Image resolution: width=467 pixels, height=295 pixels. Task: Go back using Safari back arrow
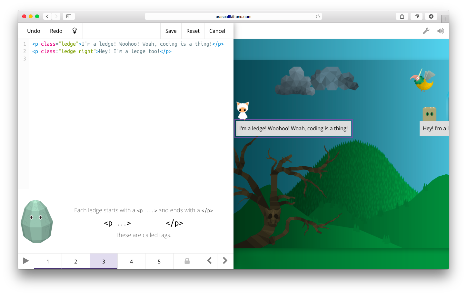pyautogui.click(x=47, y=16)
